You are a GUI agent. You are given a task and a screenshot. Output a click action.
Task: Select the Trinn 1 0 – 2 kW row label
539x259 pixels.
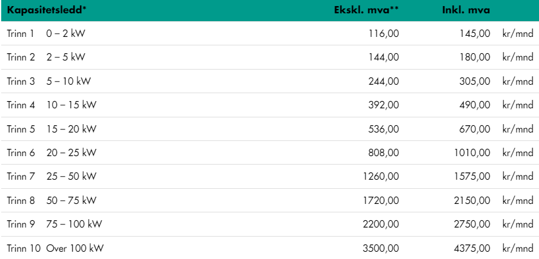click(x=46, y=33)
